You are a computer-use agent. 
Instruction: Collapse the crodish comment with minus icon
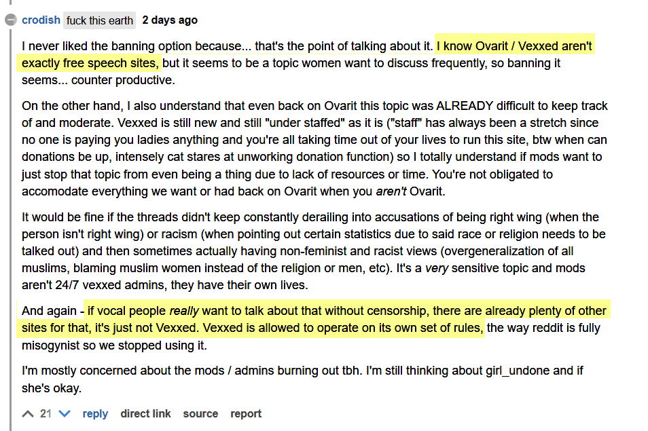[11, 20]
